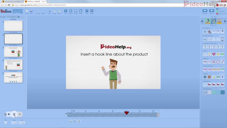
Task: Choose the dark blue background swatch
Action: point(222,92)
